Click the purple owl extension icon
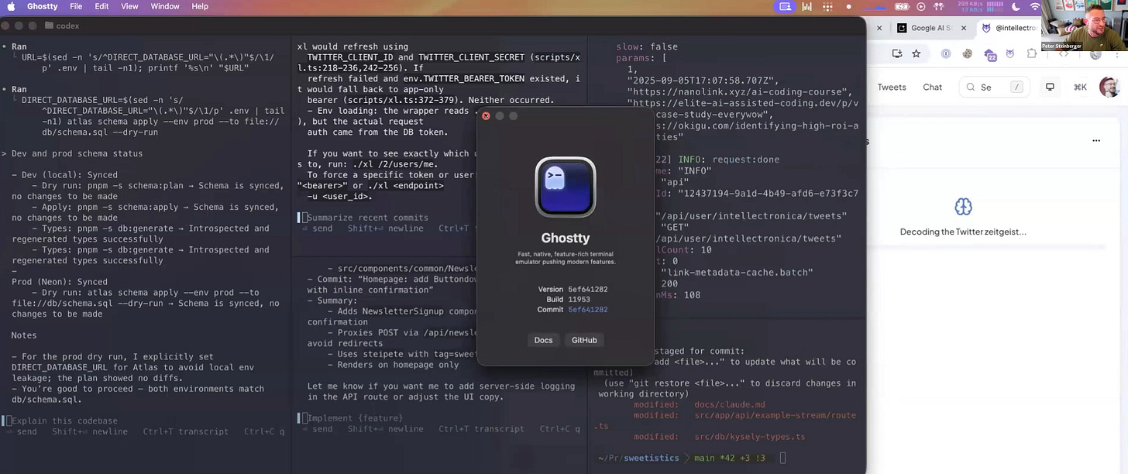The height and width of the screenshot is (474, 1128). (x=1010, y=53)
